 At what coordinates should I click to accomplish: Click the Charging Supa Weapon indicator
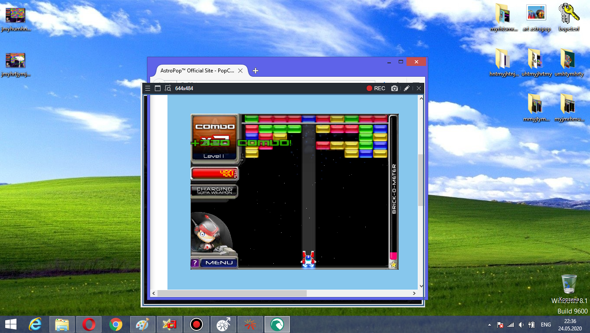coord(214,191)
